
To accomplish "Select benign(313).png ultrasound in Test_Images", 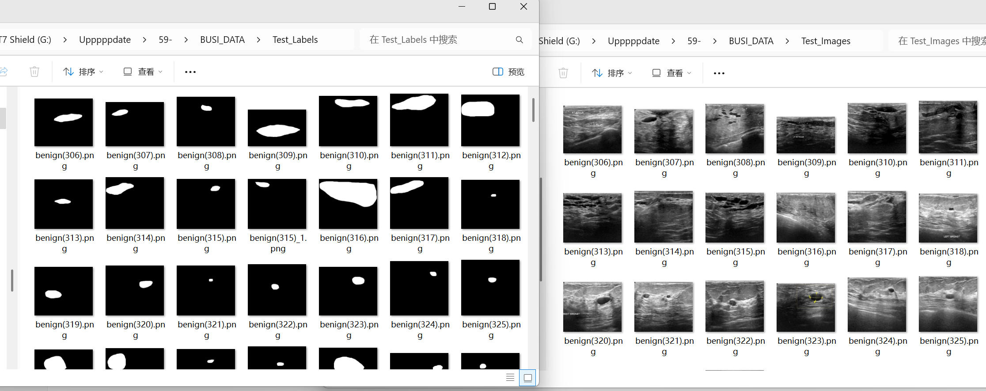I will coord(592,218).
